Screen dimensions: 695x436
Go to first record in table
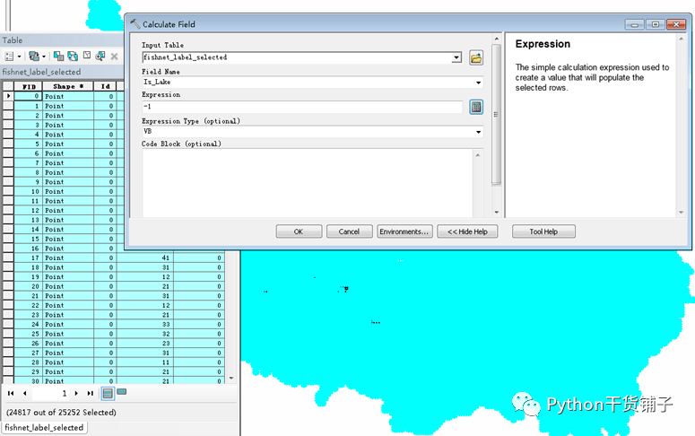click(x=11, y=393)
